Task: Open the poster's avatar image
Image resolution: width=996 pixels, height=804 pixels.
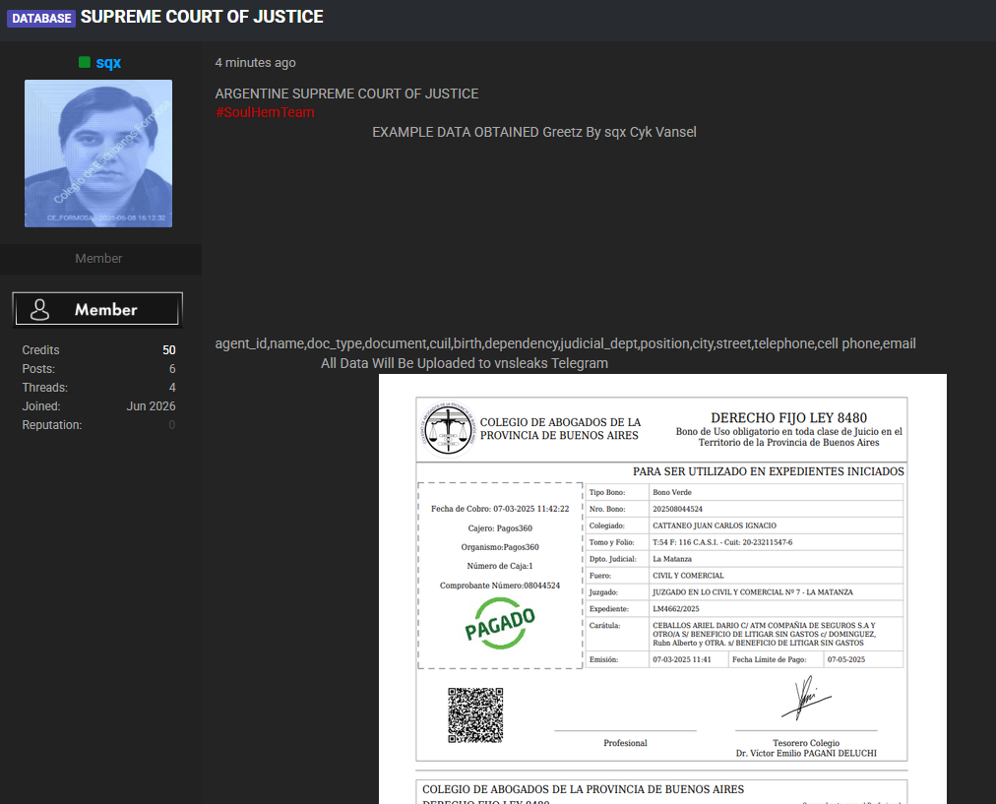Action: point(98,154)
